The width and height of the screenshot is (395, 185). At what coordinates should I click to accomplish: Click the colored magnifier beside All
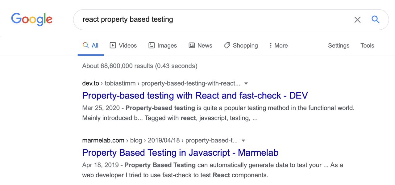[x=86, y=45]
